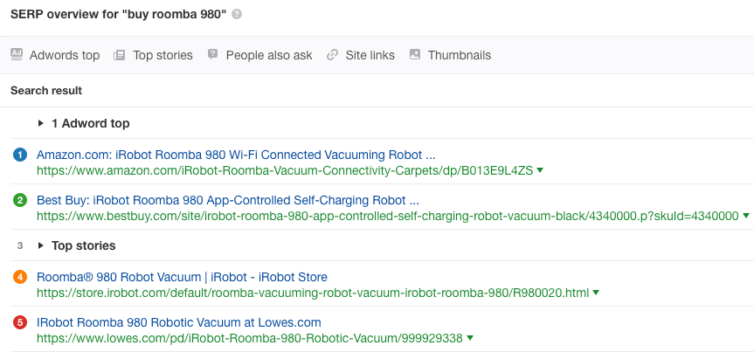
Task: Open the Amazon iRobot Roomba 980 result title
Action: pyautogui.click(x=236, y=155)
